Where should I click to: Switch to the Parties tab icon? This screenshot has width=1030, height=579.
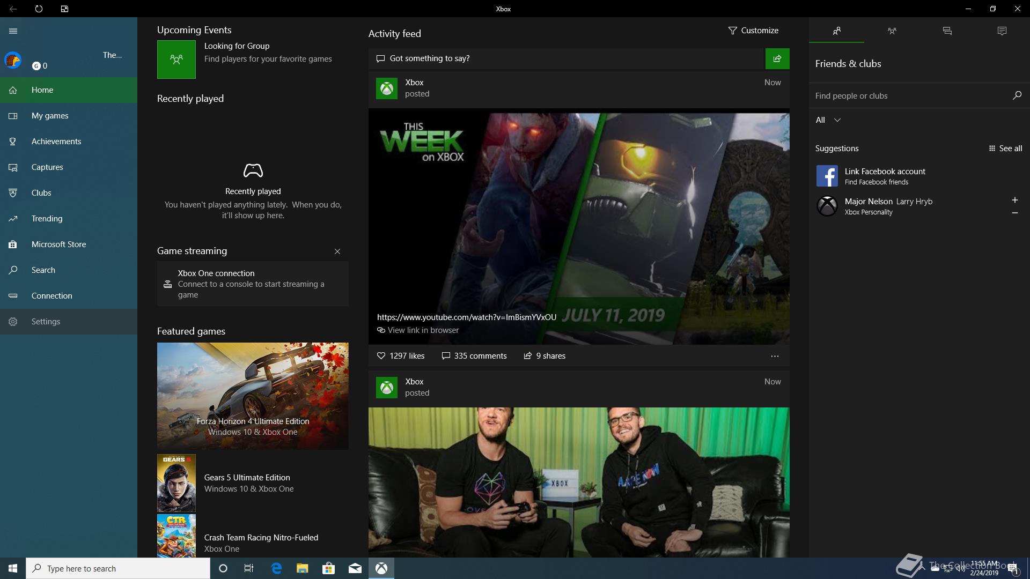point(892,31)
